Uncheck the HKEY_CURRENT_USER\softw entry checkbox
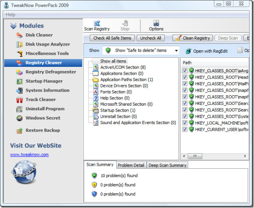The image size is (254, 208). [185, 129]
